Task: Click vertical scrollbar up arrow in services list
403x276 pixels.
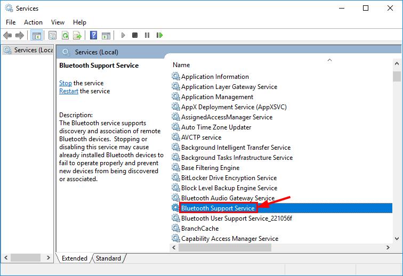Action: tap(397, 63)
